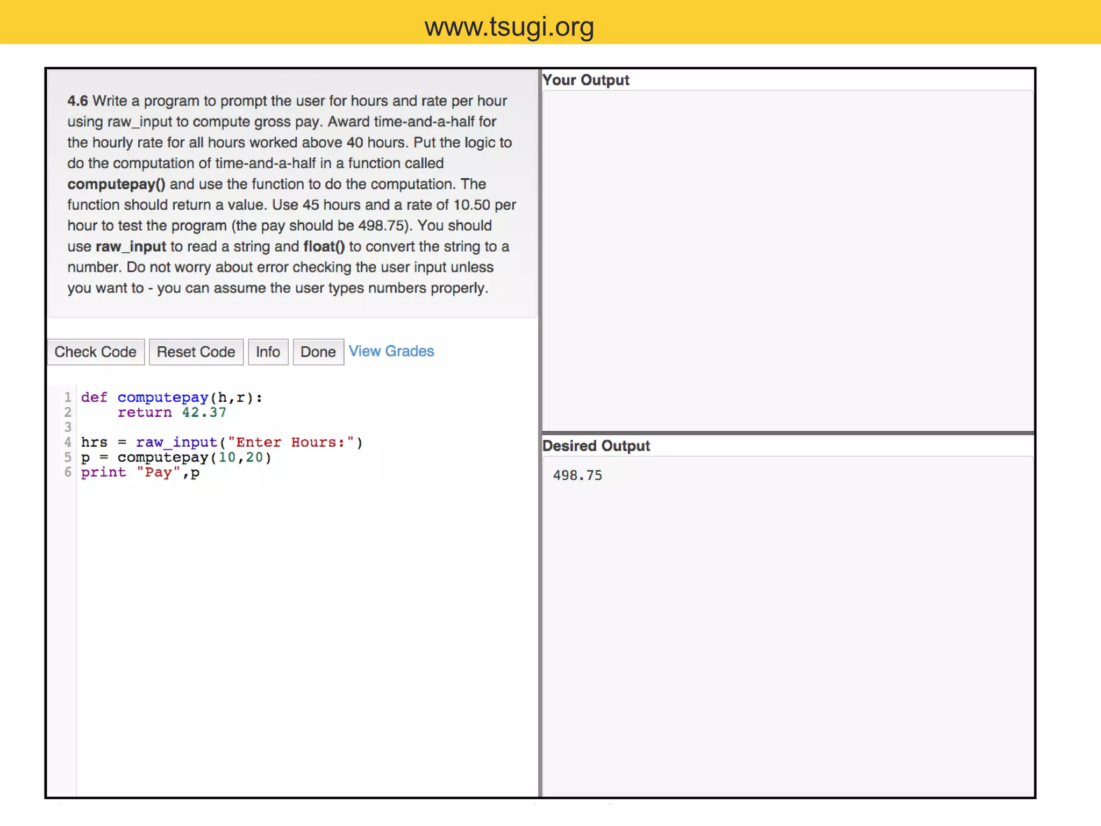
Task: Click the Desired Output heading
Action: click(x=596, y=446)
